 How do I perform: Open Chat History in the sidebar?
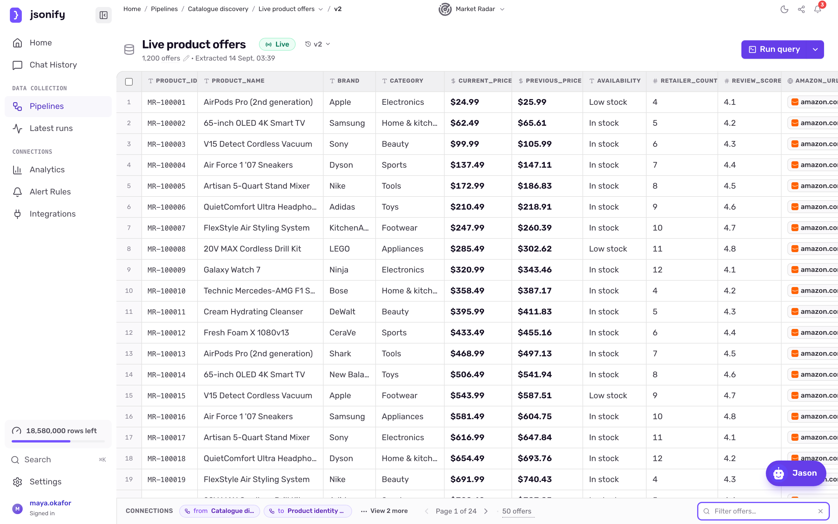tap(58, 65)
